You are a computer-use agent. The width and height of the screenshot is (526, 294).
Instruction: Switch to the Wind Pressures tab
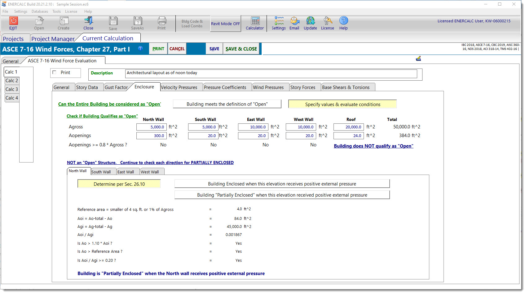click(x=268, y=87)
